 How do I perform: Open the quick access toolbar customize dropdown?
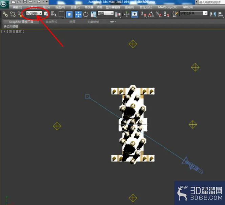coord(47,2)
